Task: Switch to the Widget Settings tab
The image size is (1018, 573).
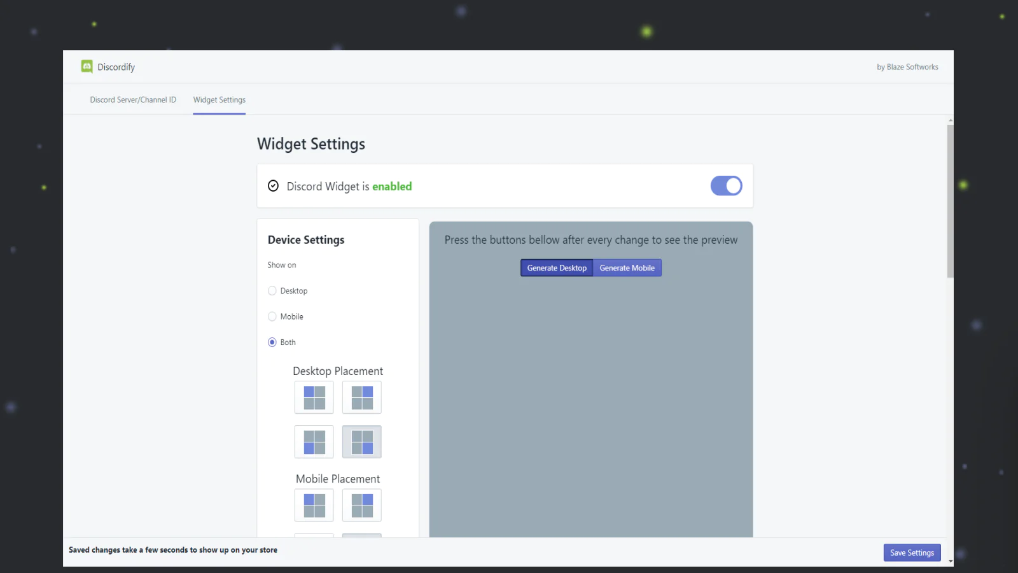Action: (220, 100)
